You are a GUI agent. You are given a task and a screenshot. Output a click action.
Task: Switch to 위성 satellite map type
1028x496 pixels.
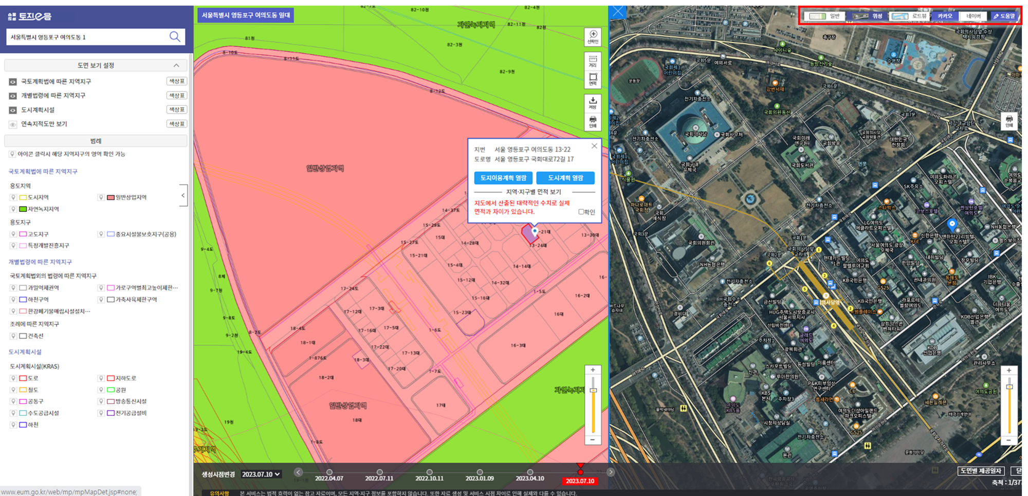tap(868, 16)
